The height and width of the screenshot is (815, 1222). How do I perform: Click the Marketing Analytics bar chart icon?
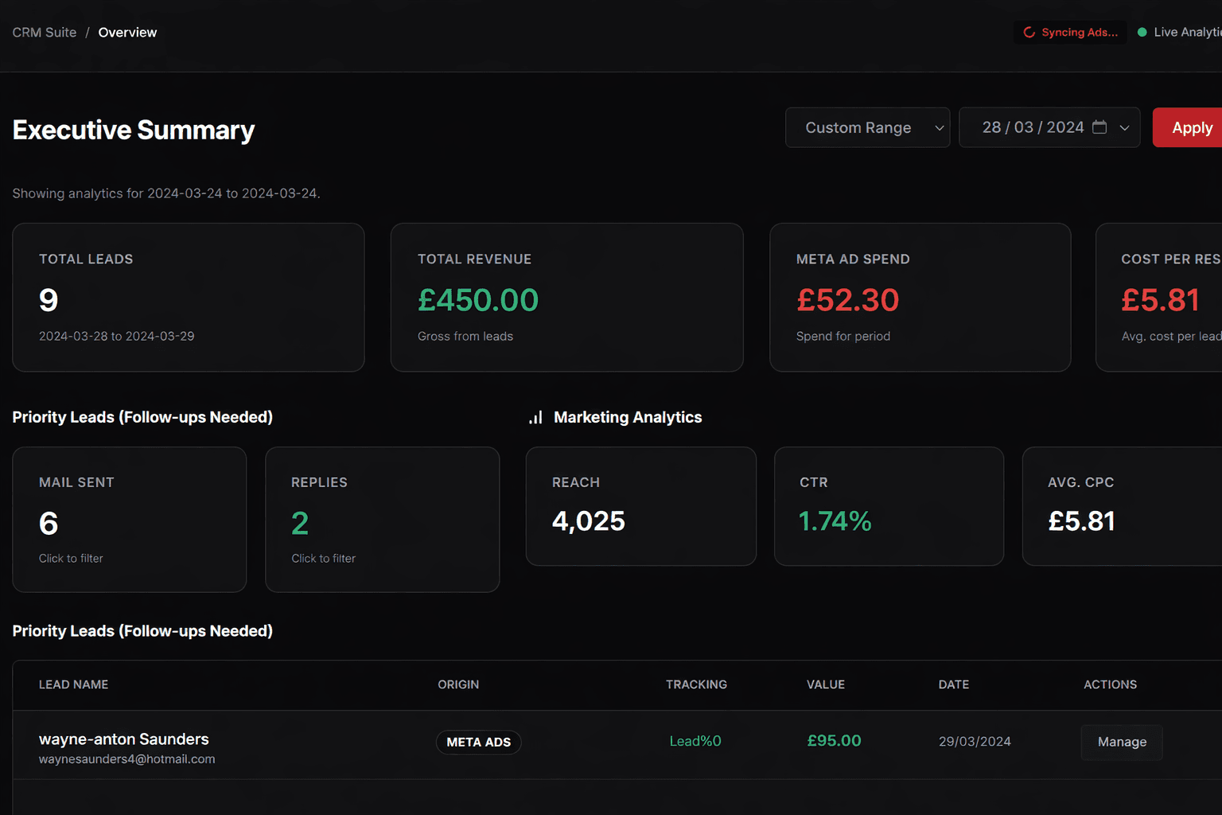point(535,416)
